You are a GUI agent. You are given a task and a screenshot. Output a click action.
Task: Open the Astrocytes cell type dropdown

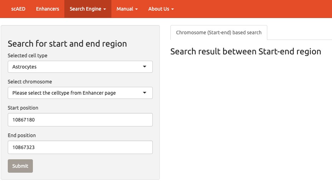80,67
